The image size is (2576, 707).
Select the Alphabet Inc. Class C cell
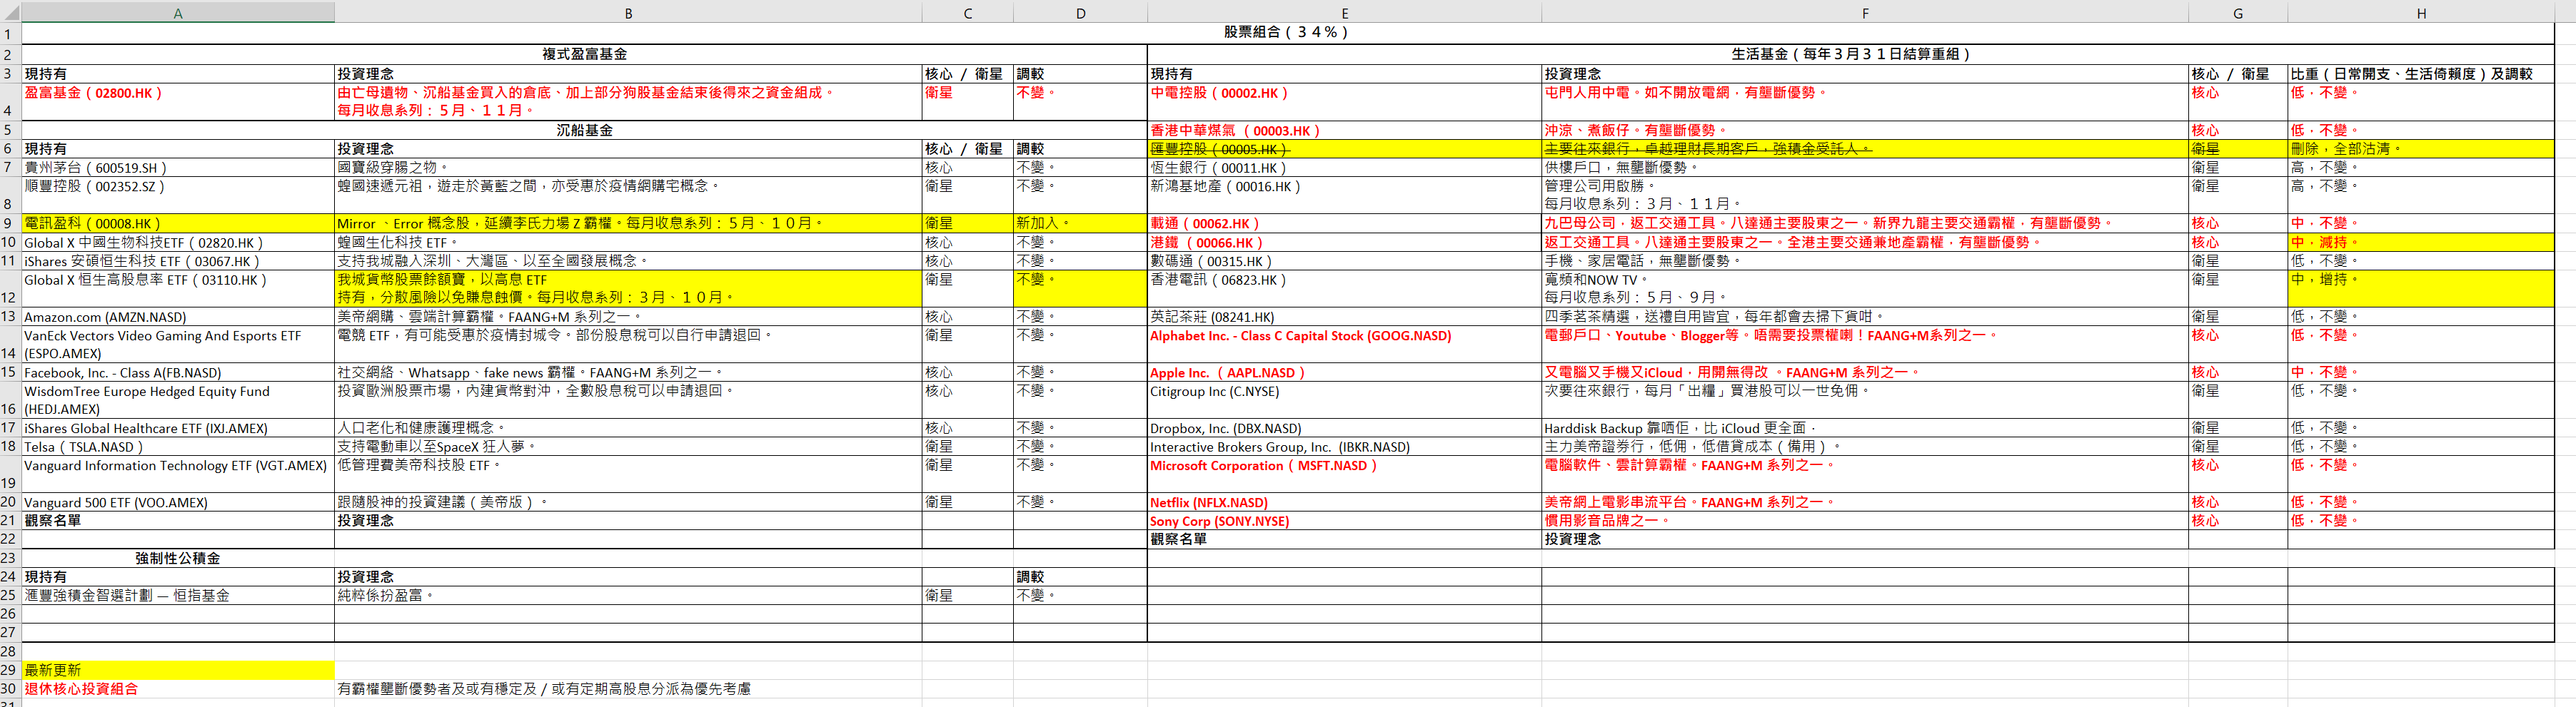point(1344,345)
